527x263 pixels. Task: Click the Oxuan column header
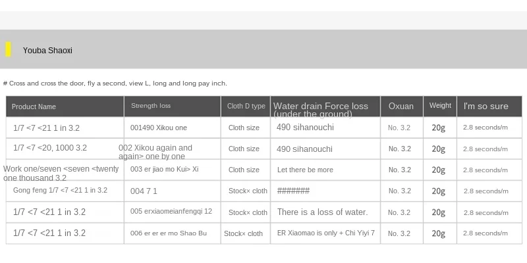point(401,106)
